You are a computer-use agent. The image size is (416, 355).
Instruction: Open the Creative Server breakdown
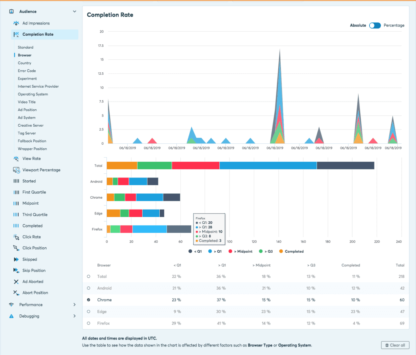[30, 126]
